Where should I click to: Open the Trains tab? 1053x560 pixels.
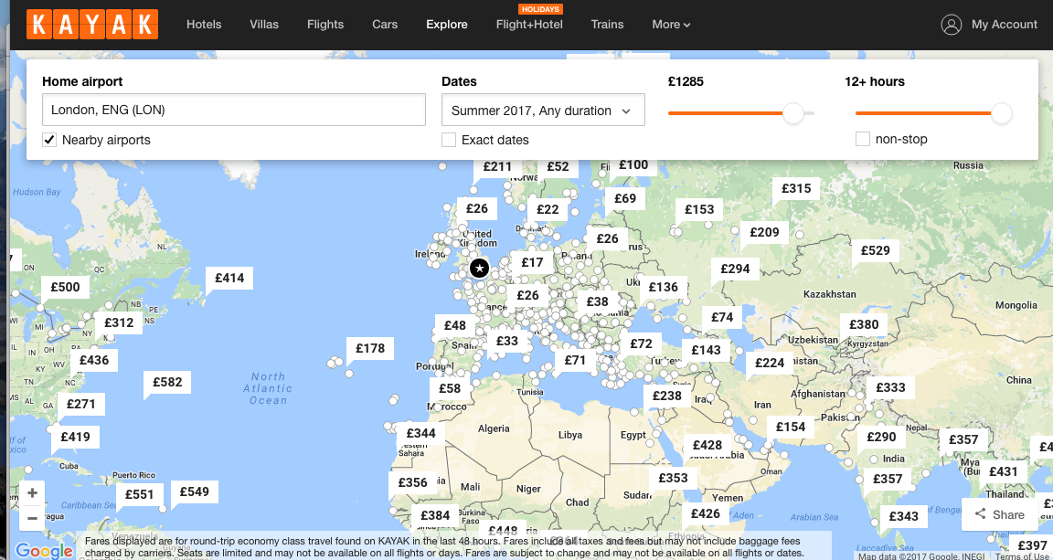(607, 24)
